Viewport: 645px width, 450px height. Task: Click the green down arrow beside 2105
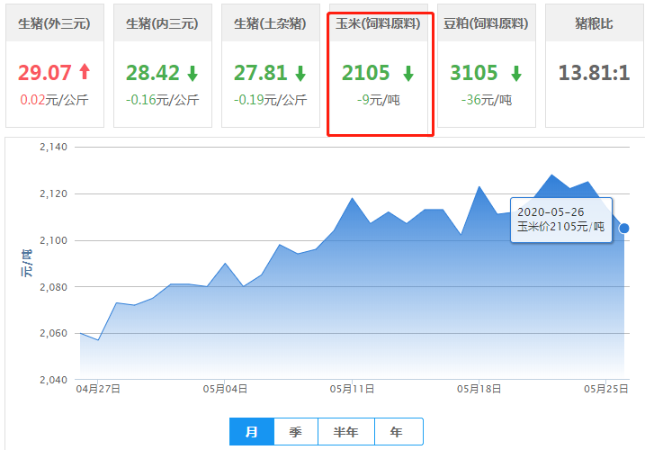tap(408, 73)
